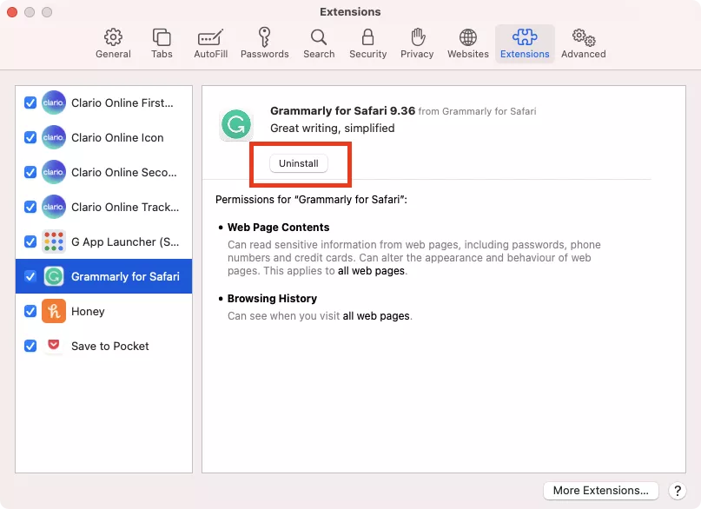Open Websites settings via the globe icon
701x509 pixels.
point(467,43)
